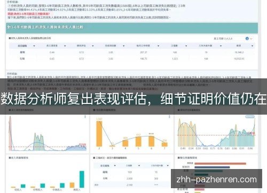The height and width of the screenshot is (193, 267).
Task: Click the value 1,323 in the 在職 row
Action: pos(175,59)
